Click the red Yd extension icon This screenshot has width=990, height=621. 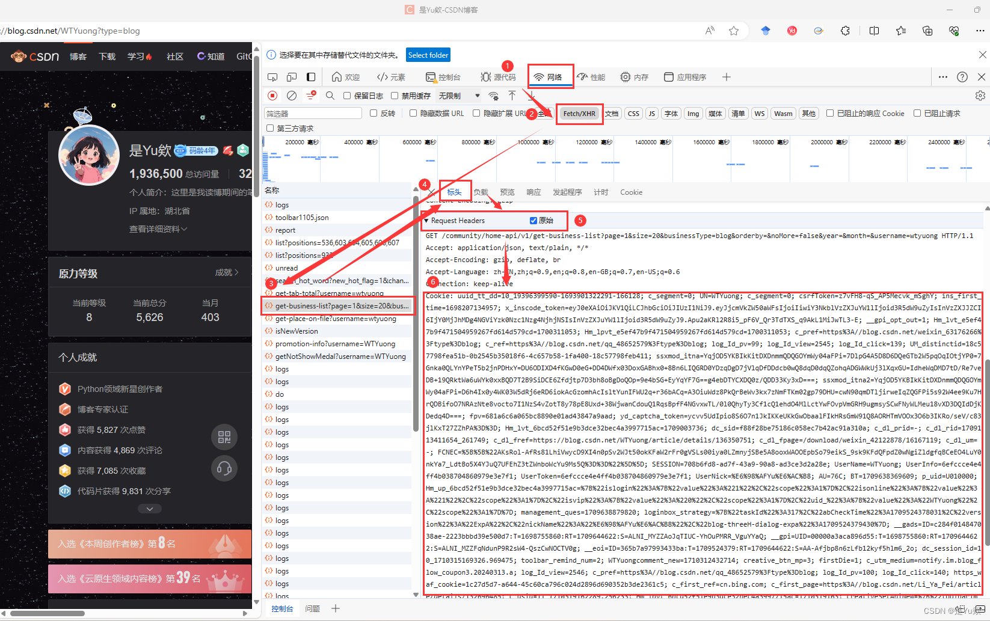click(x=792, y=31)
